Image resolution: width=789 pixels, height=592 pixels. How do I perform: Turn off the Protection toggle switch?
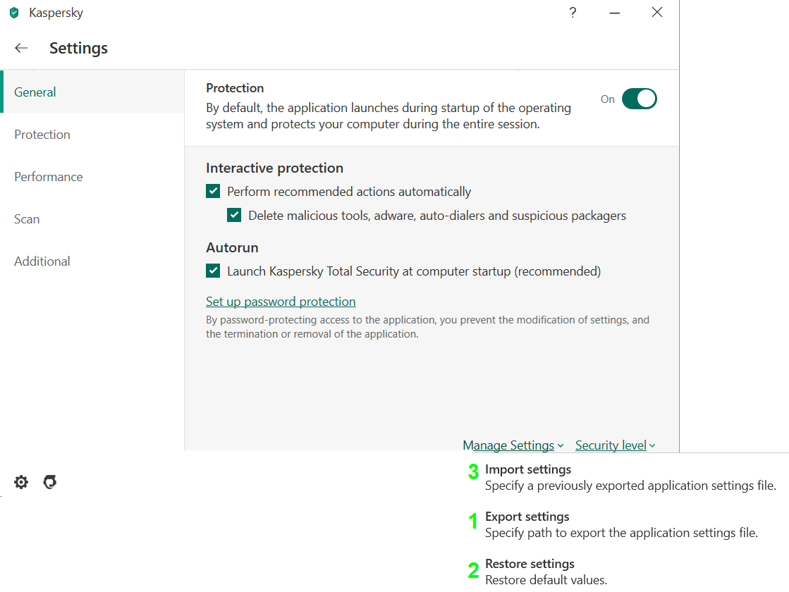click(639, 99)
